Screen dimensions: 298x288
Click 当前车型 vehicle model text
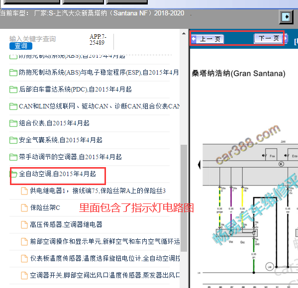tap(92, 13)
